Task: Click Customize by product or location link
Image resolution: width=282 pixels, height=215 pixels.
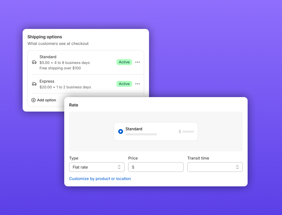Action: tap(100, 179)
